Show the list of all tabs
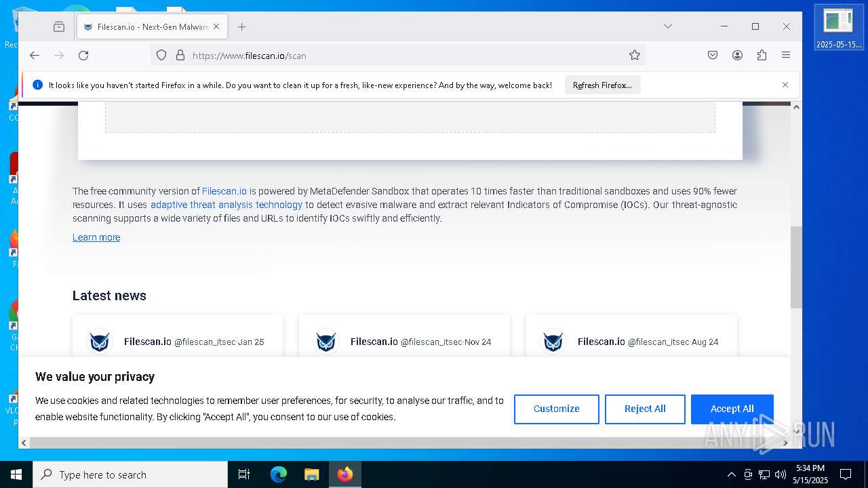 coord(668,26)
